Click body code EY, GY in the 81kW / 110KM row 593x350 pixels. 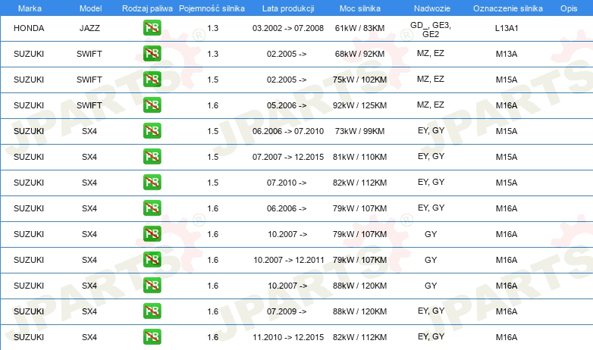click(x=431, y=156)
